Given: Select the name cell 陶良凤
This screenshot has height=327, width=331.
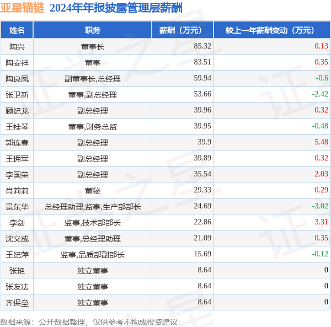Looking at the screenshot, I should [x=17, y=79].
